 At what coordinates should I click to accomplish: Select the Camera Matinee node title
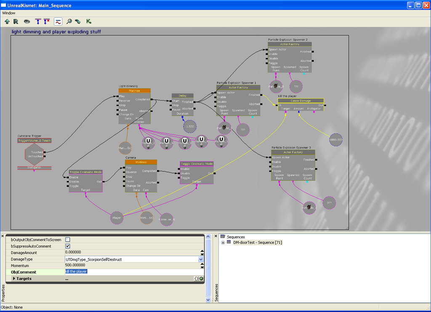click(x=141, y=162)
